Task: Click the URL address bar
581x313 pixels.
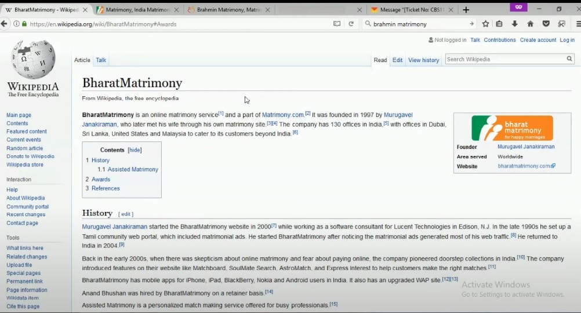Action: click(178, 24)
